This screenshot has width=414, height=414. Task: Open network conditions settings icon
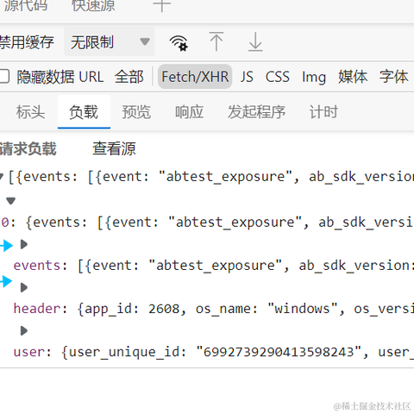coord(179,43)
